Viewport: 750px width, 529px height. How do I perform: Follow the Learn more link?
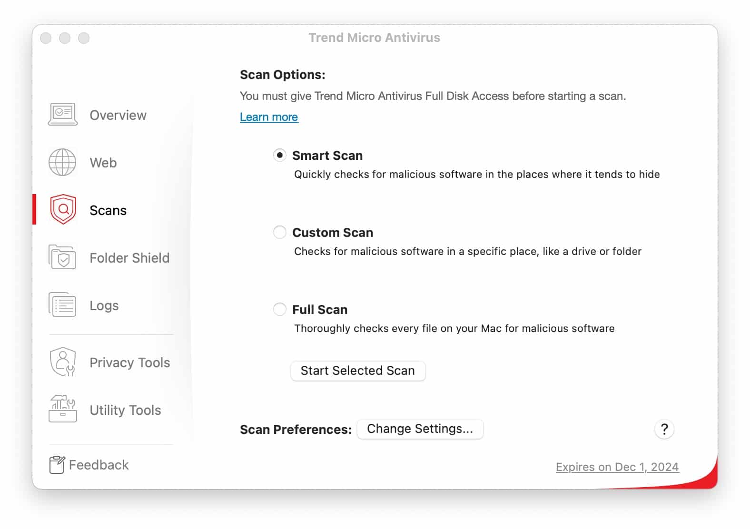(269, 117)
